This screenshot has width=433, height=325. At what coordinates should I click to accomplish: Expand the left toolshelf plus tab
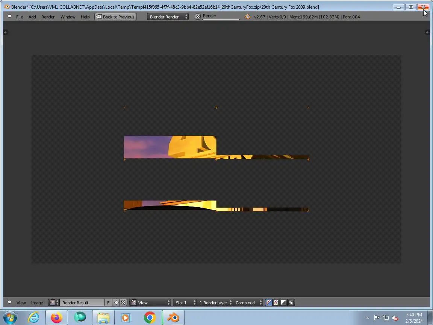[5, 32]
